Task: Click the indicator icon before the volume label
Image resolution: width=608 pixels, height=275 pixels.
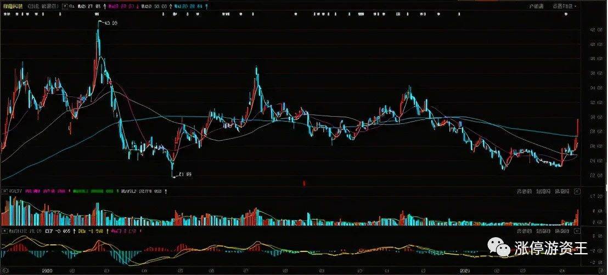Action: [4, 191]
